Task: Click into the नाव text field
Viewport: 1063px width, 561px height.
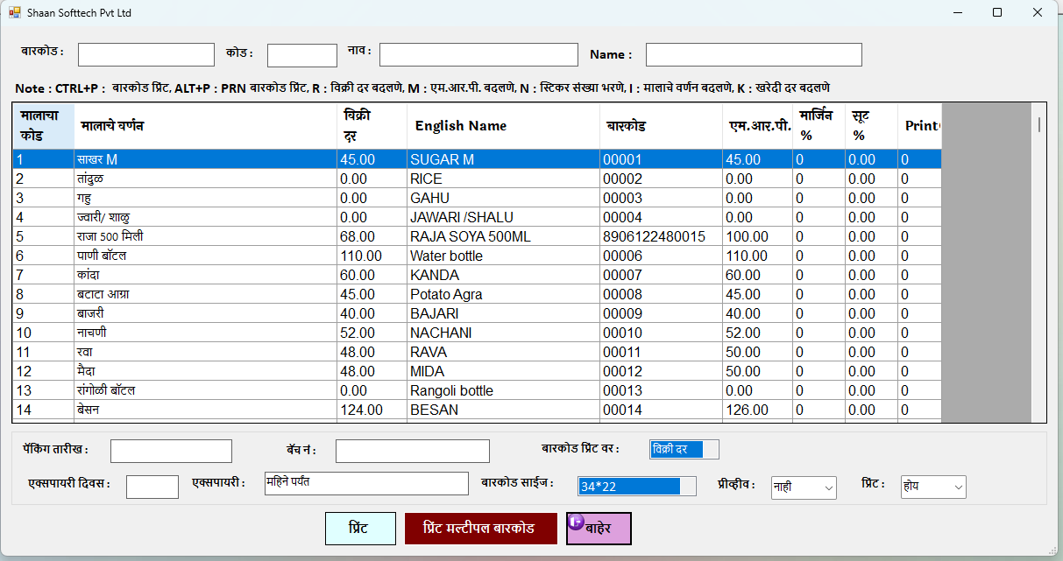Action: (x=478, y=55)
